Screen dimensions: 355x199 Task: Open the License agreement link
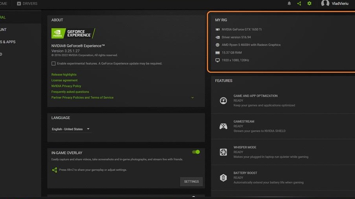pos(64,80)
